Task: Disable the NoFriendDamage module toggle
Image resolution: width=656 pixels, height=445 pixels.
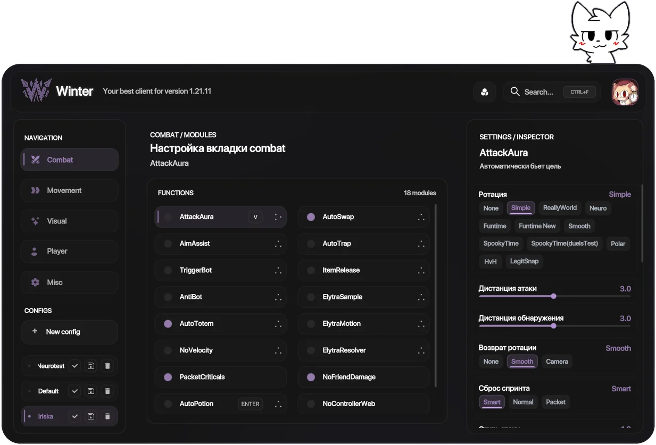Action: point(311,377)
